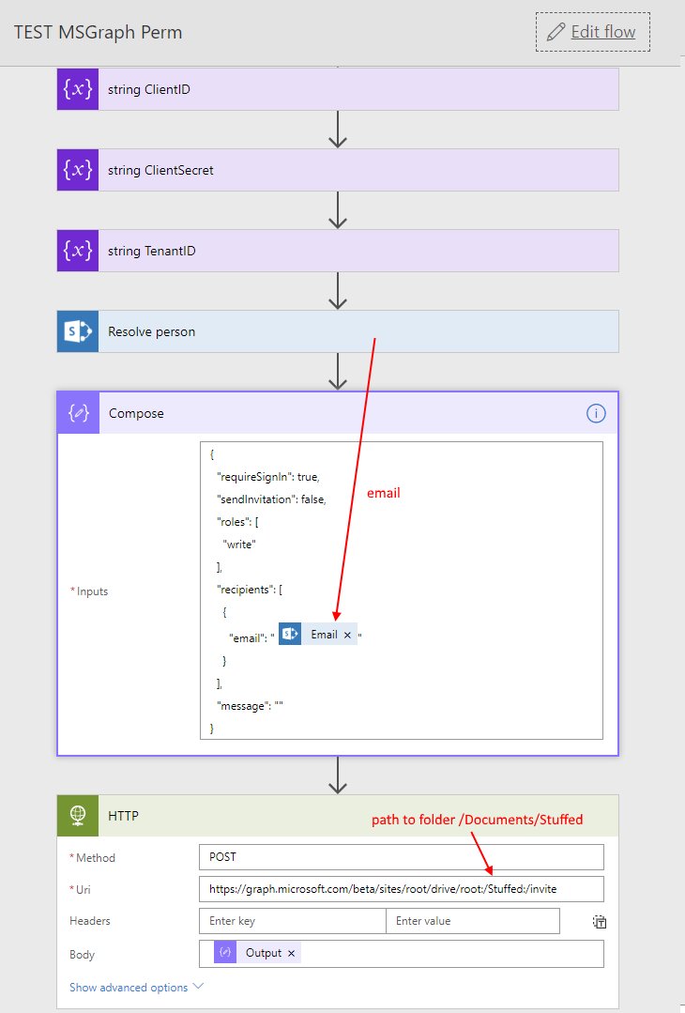Screen dimensions: 685x1013
Task: Expand Show advanced options
Action: (136, 987)
